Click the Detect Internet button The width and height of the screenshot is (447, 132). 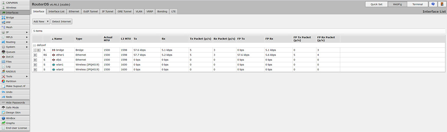(61, 22)
